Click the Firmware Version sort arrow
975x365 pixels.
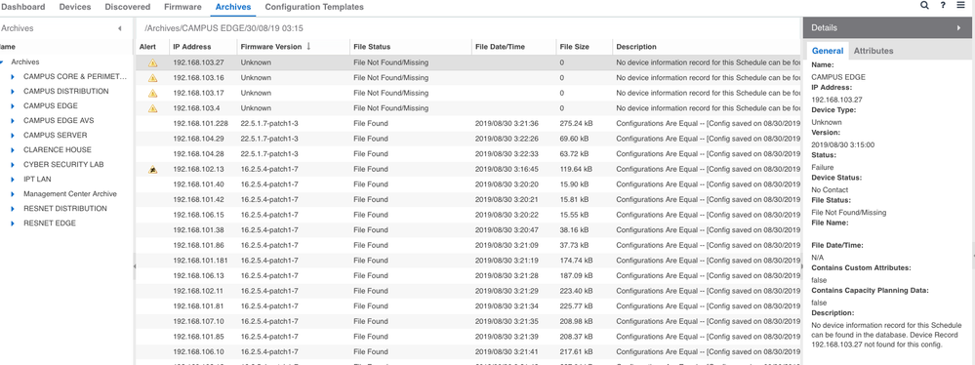point(308,47)
